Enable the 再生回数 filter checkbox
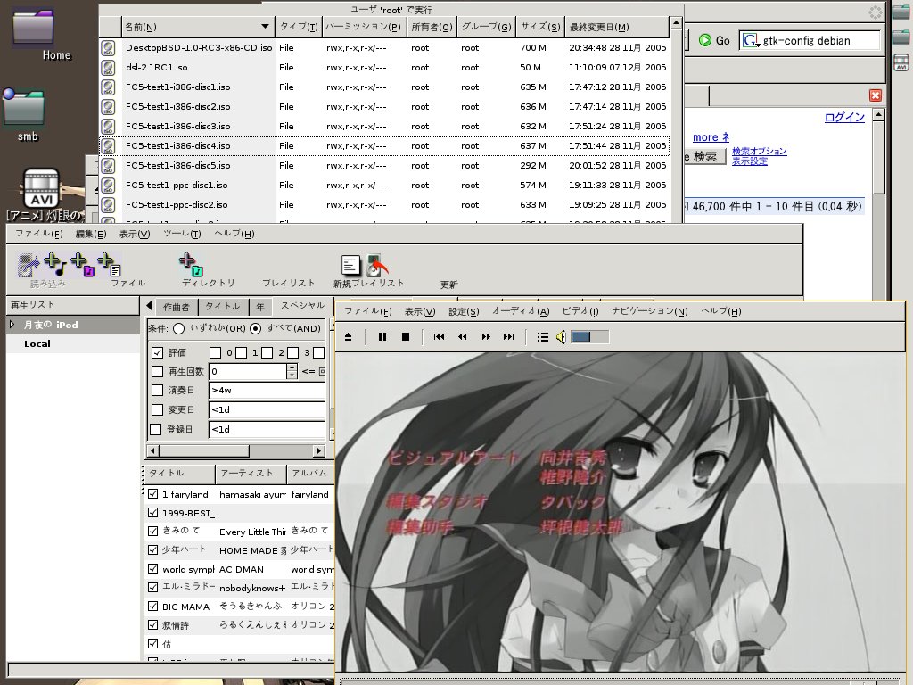Image resolution: width=913 pixels, height=685 pixels. [x=157, y=371]
